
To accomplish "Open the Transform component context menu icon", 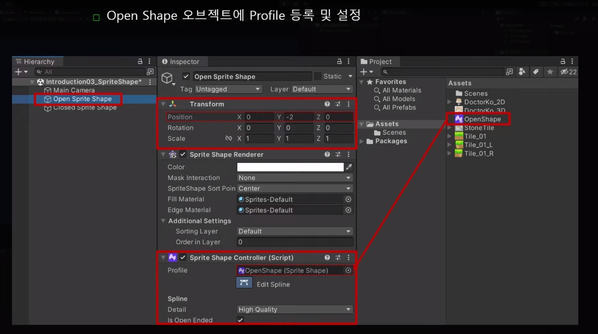I will coord(349,104).
